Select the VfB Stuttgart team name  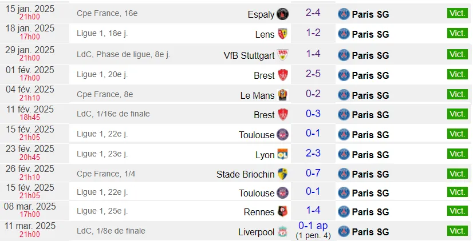pos(249,55)
